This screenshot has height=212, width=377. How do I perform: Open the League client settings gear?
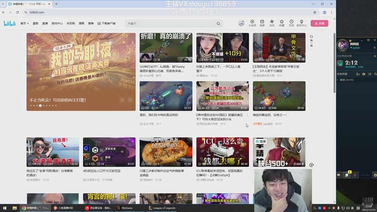[x=368, y=40]
